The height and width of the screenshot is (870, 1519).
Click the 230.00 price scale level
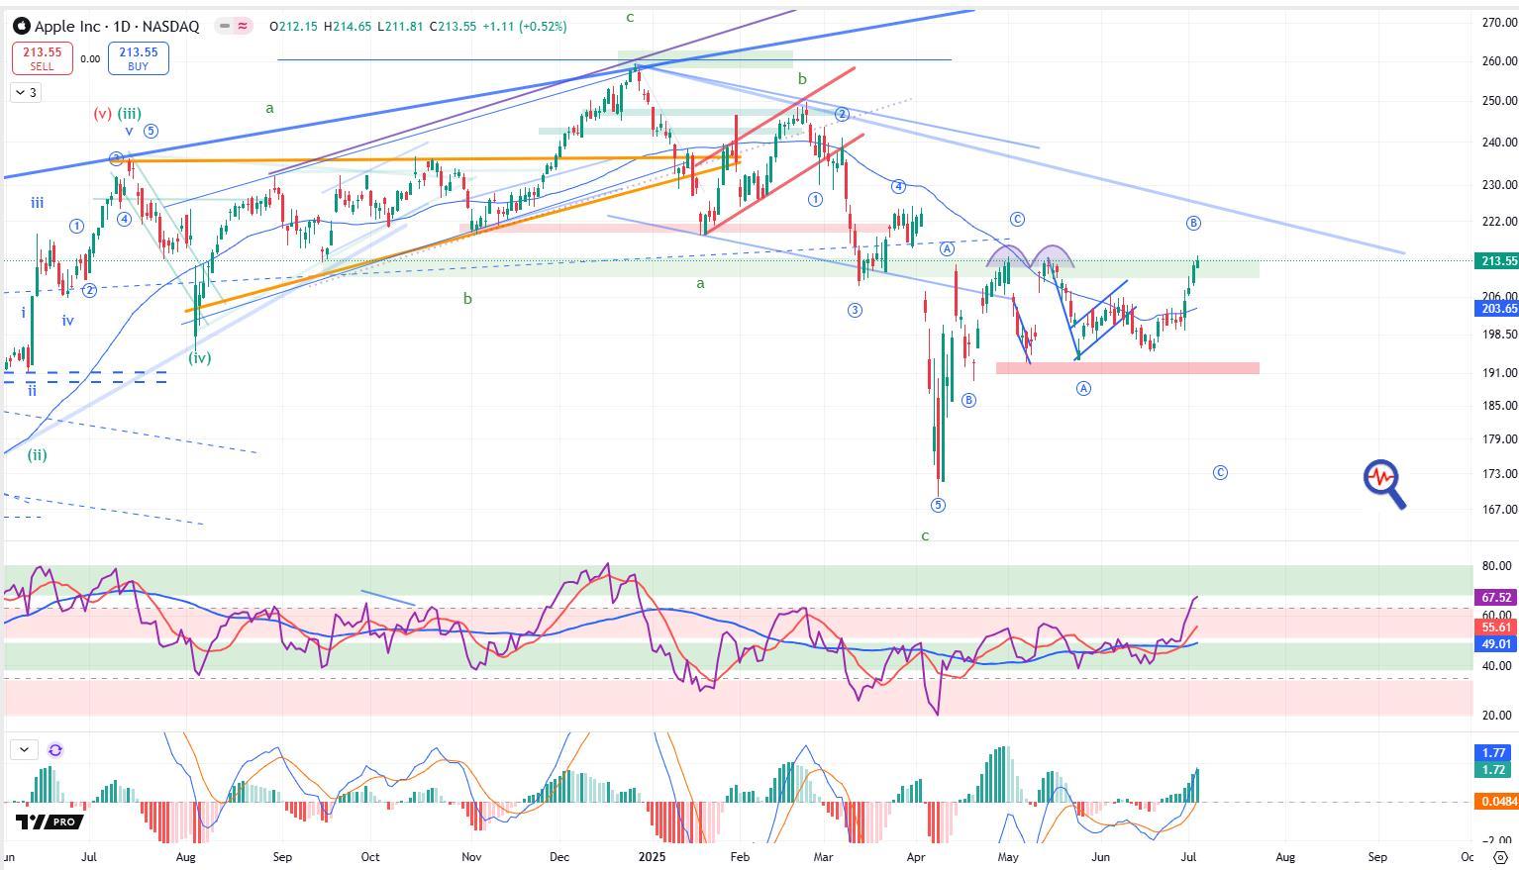(1499, 184)
